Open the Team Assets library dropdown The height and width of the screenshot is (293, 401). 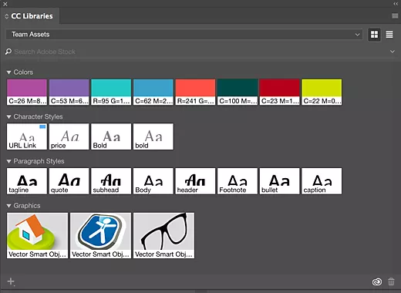point(184,35)
